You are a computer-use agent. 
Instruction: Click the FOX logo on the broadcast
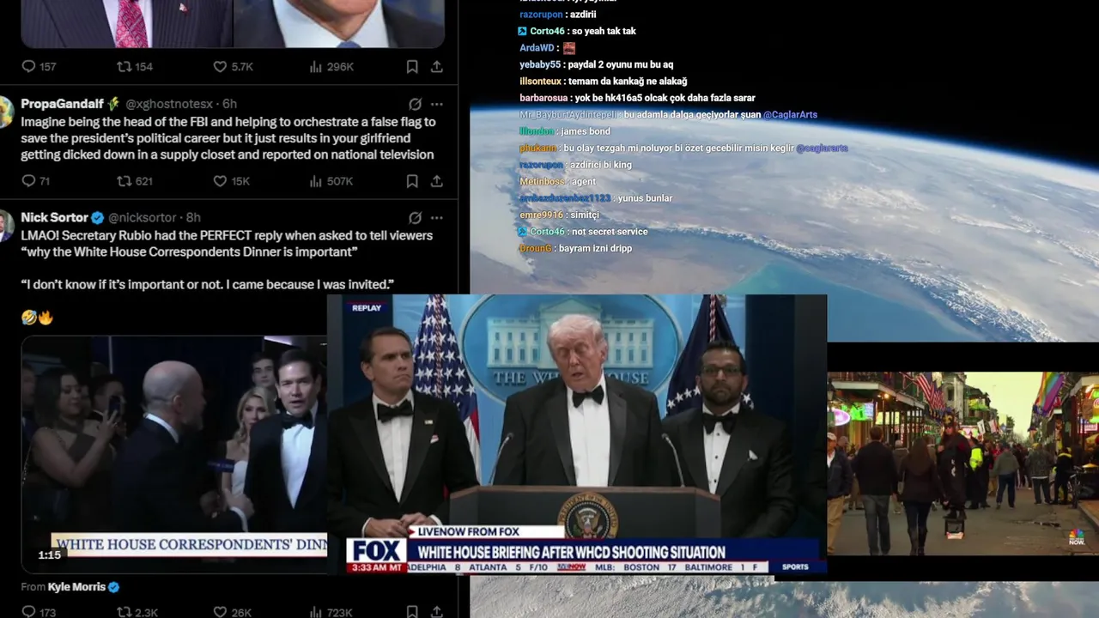tap(376, 551)
